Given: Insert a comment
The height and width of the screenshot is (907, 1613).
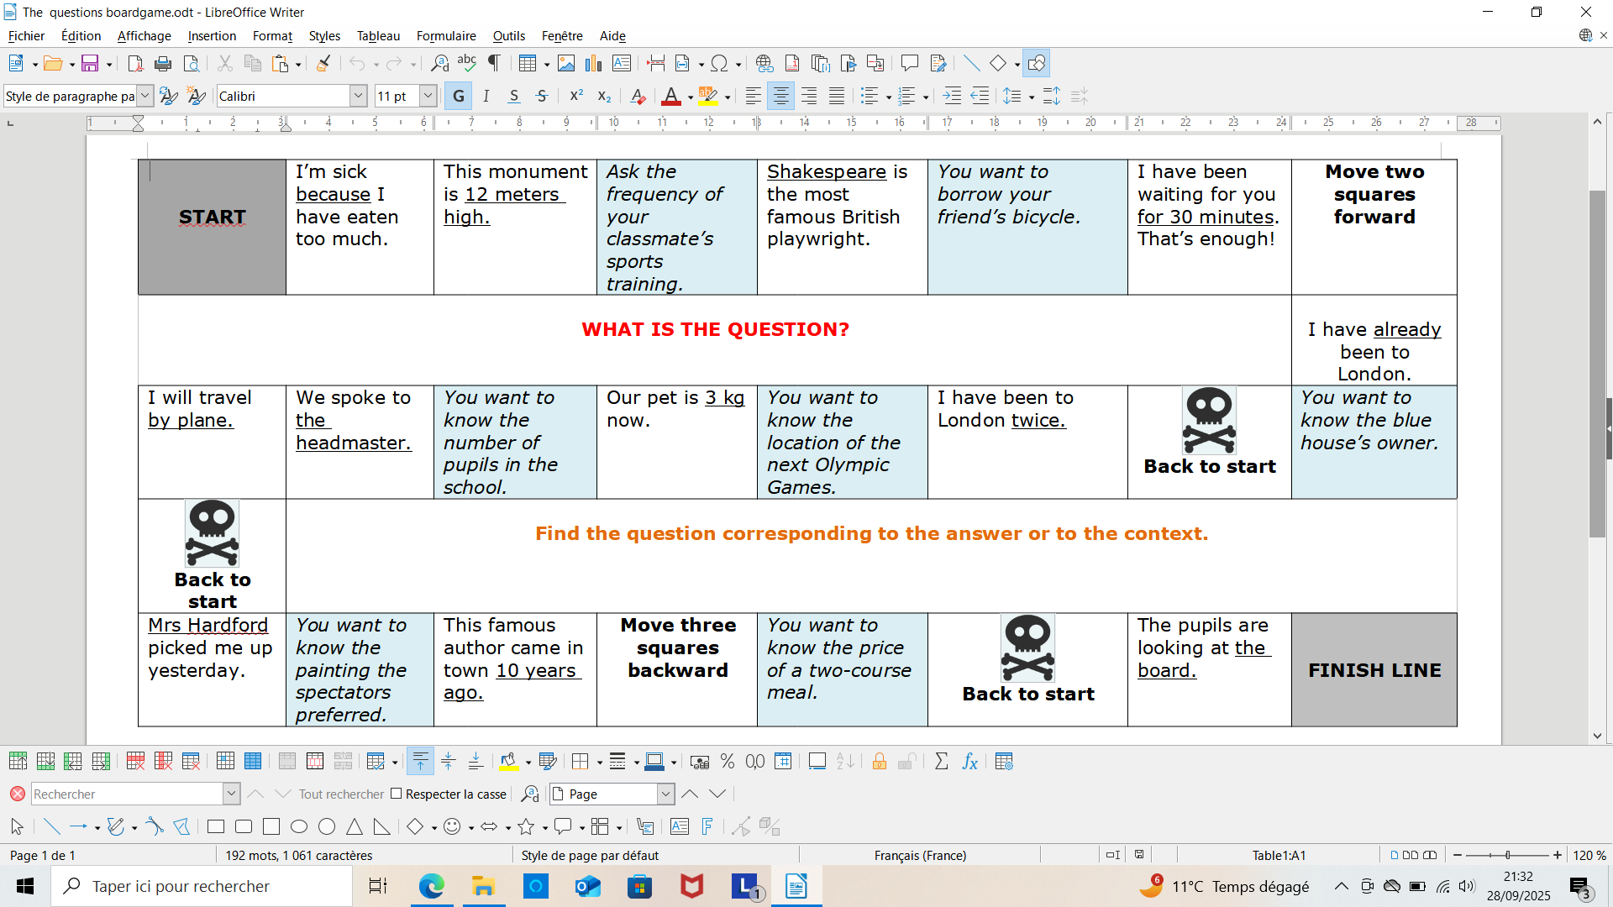Looking at the screenshot, I should tap(910, 63).
